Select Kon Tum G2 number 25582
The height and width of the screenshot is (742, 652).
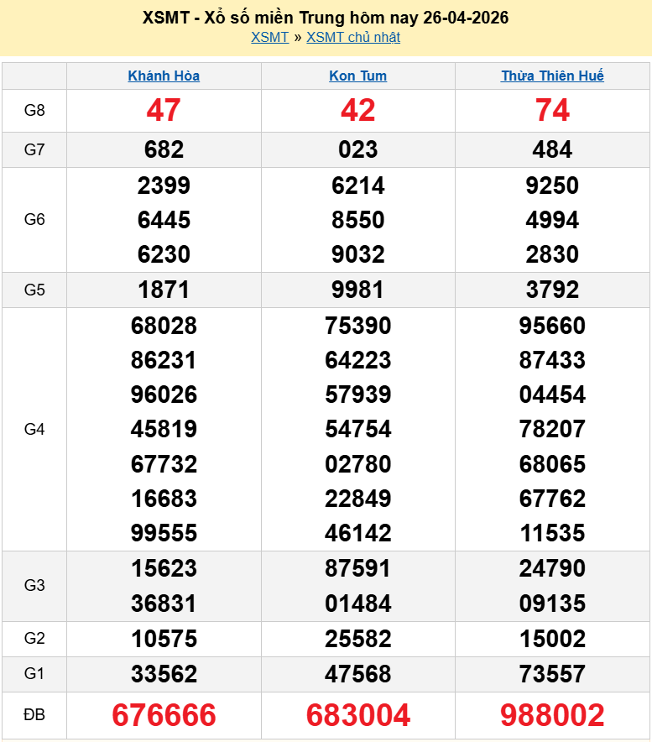point(358,639)
